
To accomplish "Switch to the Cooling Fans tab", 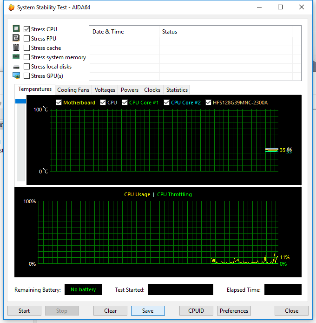I will pos(73,90).
